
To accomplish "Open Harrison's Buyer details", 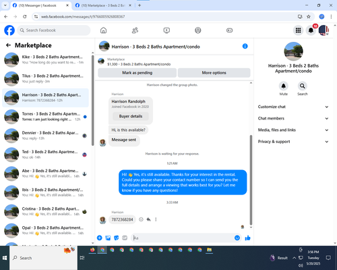I will click(x=131, y=116).
